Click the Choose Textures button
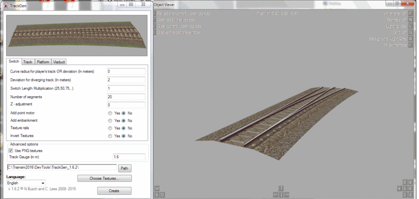The height and width of the screenshot is (199, 419). pyautogui.click(x=104, y=178)
